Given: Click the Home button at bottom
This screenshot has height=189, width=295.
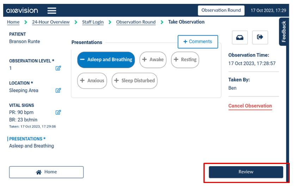Looking at the screenshot, I should pyautogui.click(x=46, y=172).
